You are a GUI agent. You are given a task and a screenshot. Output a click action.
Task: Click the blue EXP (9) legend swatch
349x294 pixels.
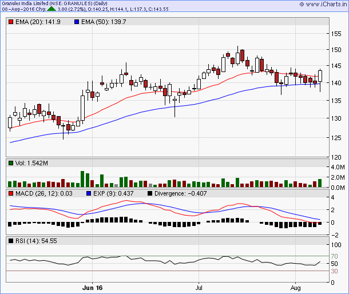89,193
